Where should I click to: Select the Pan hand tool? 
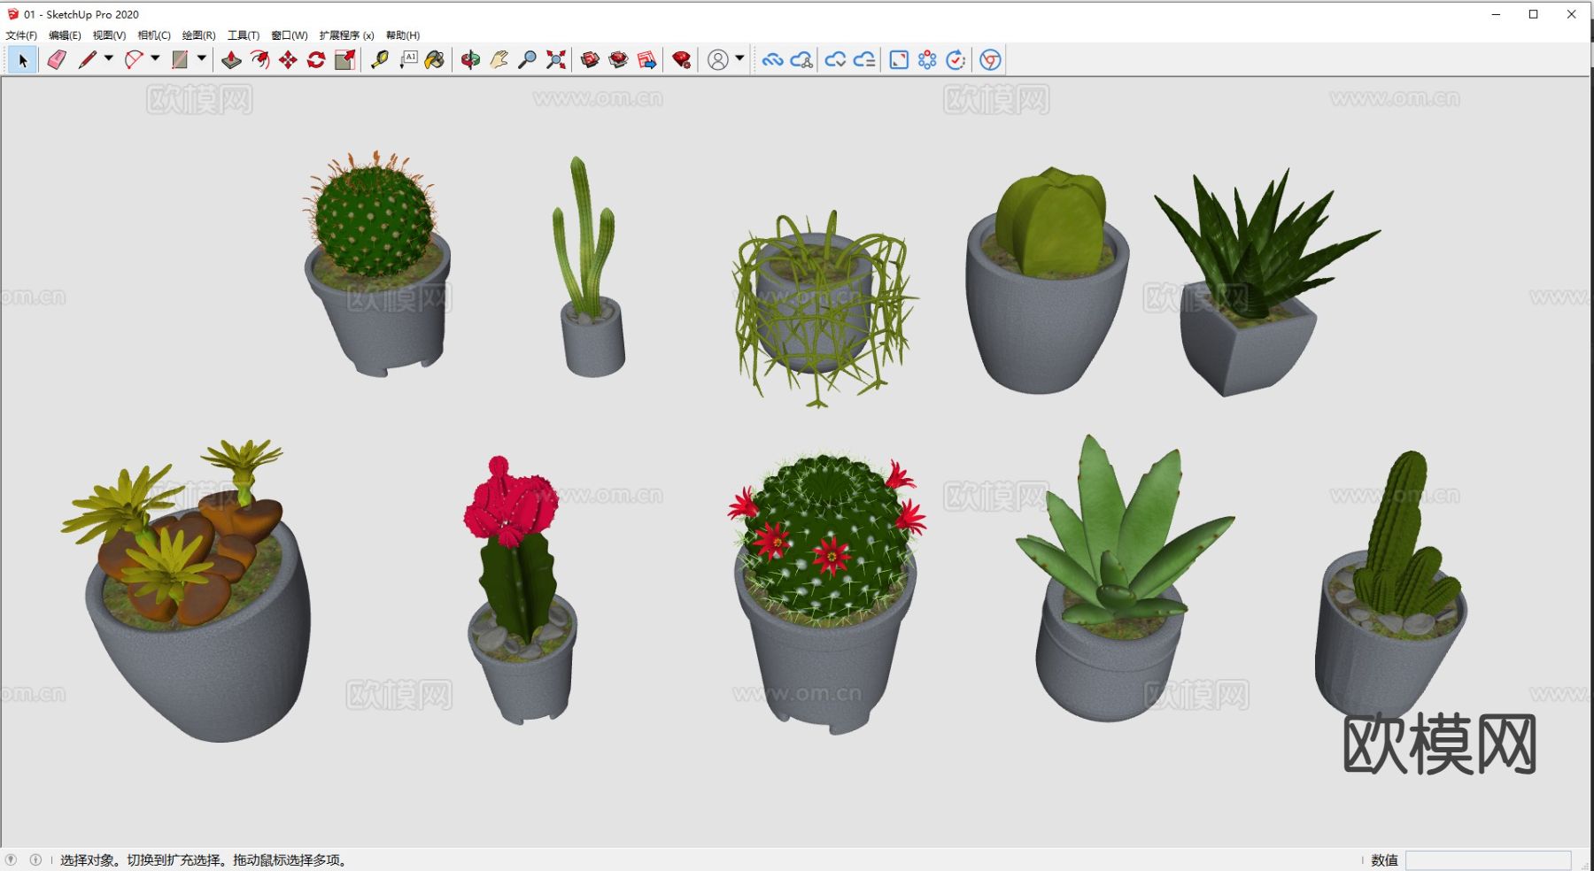click(499, 59)
